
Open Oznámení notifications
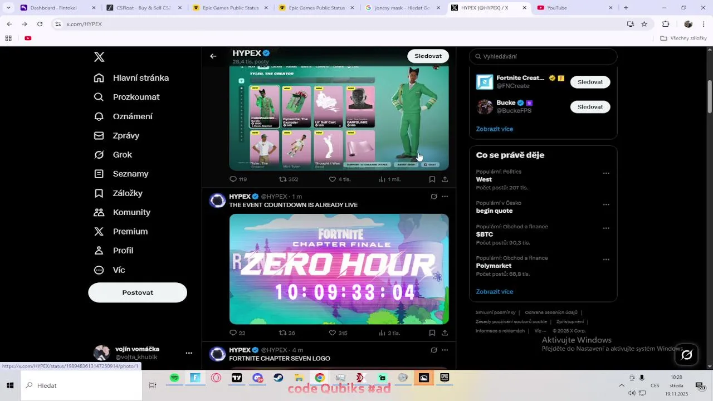123,116
